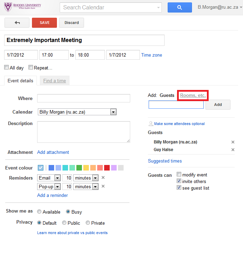
Task: Choose the green event colour swatch
Action: (79, 168)
